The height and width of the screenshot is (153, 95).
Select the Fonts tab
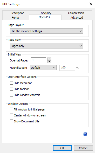(15, 18)
